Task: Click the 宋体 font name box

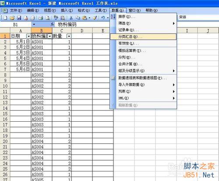Action: (x=198, y=17)
